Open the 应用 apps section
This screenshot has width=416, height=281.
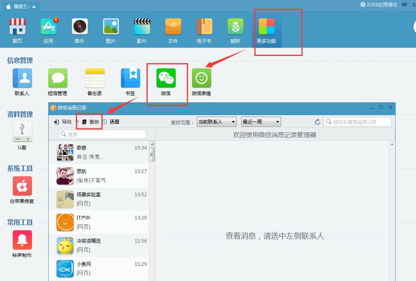tap(49, 30)
